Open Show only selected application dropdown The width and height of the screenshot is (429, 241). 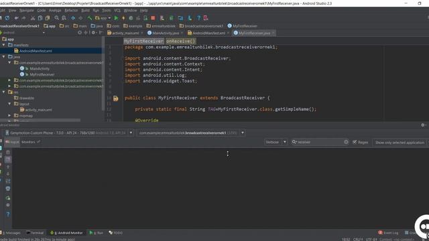point(400,143)
